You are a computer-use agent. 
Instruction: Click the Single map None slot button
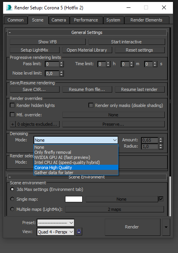122,199
